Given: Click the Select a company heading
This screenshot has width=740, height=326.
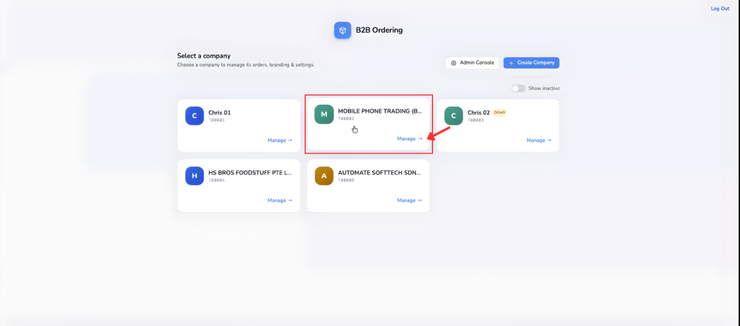Looking at the screenshot, I should pyautogui.click(x=203, y=56).
